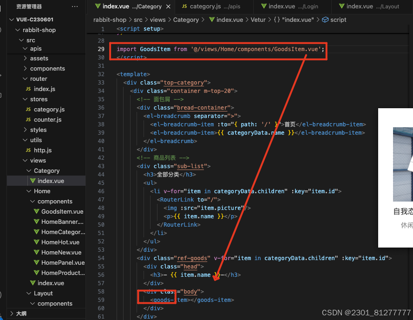Expand the assets folder chevron
The width and height of the screenshot is (413, 320).
[25, 58]
